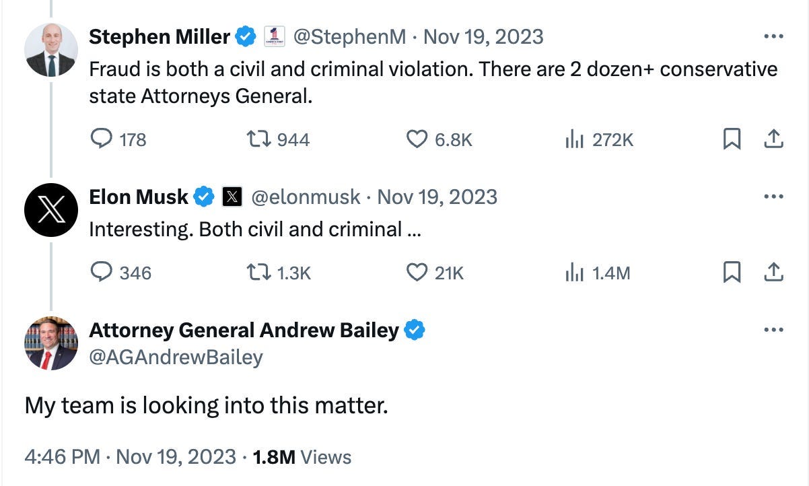Click the X affiliation badge beside Elon Musk
809x486 pixels.
click(232, 197)
